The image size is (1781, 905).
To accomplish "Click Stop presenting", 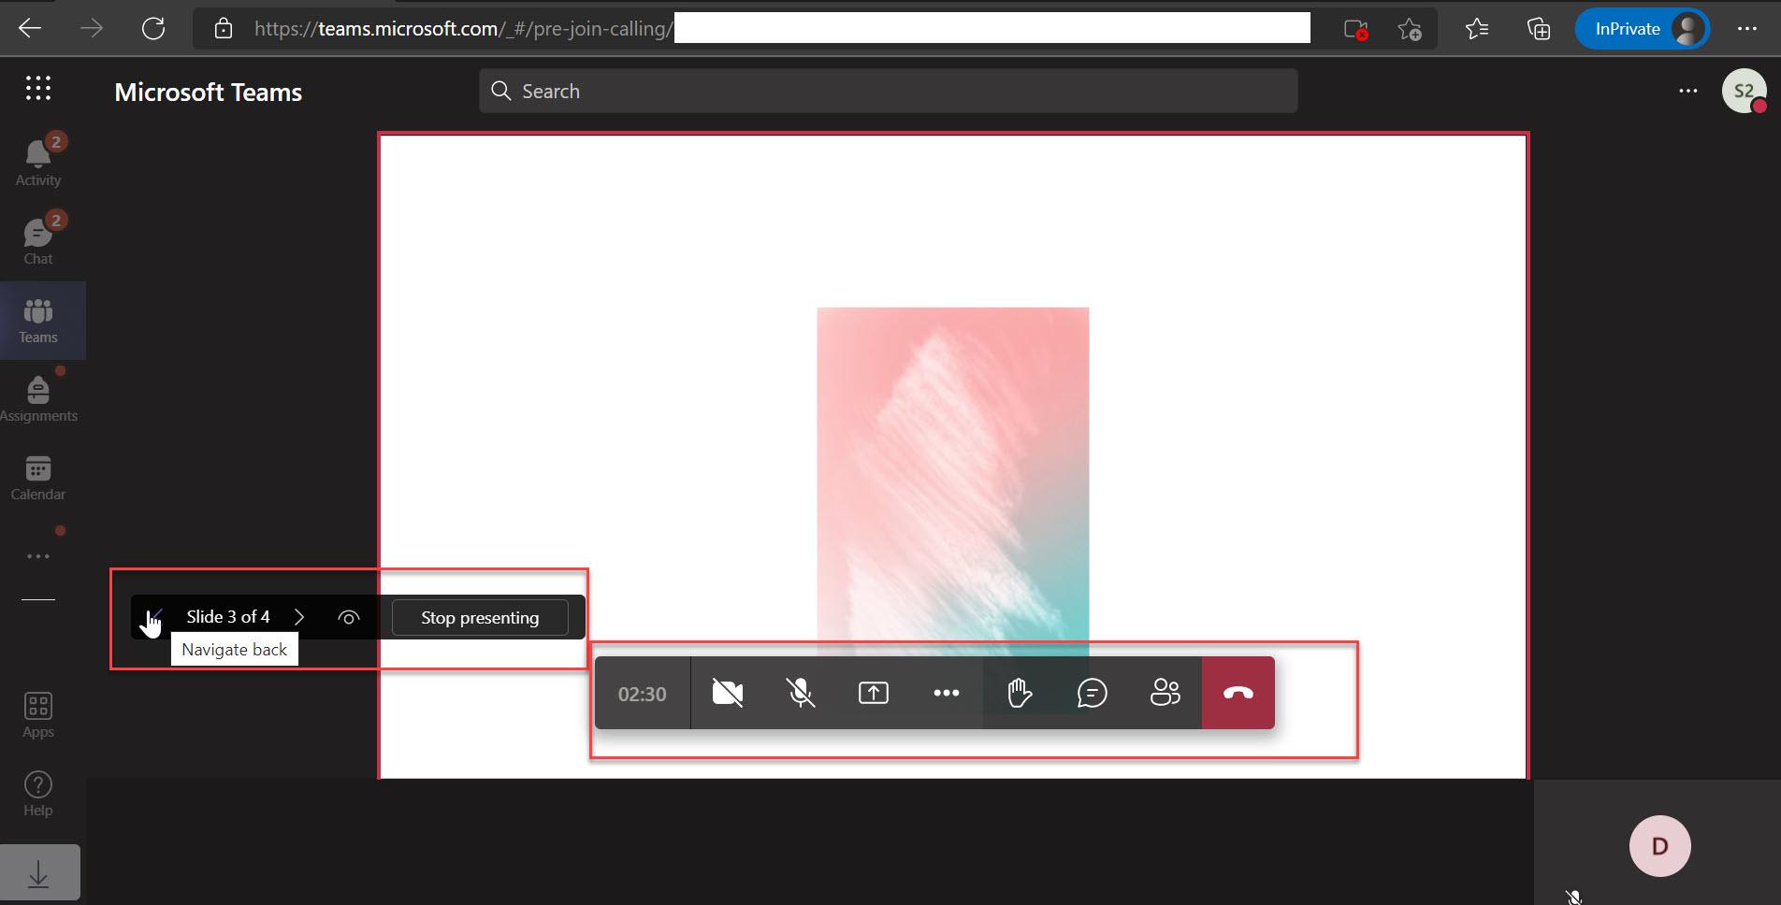I will pos(479,617).
